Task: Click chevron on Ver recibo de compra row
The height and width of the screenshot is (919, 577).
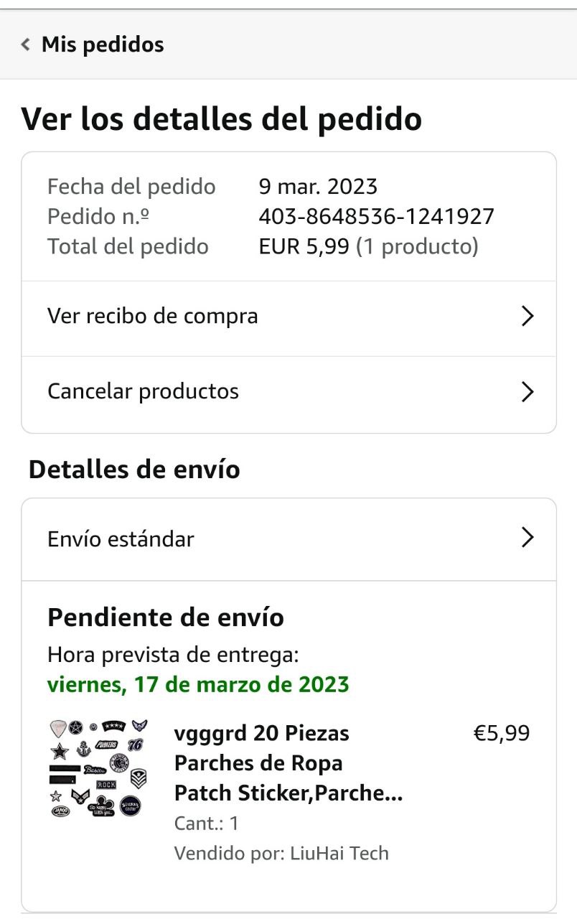Action: 527,316
